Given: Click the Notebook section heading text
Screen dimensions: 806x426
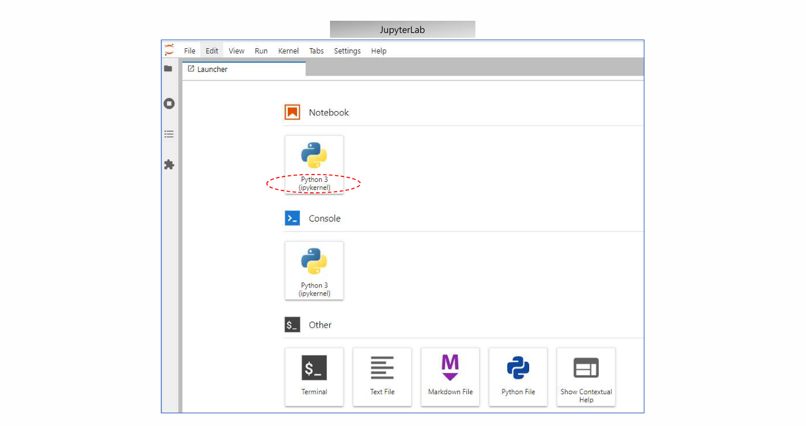Looking at the screenshot, I should (329, 112).
